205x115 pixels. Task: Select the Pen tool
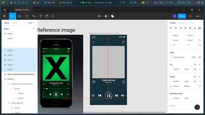pyautogui.click(x=34, y=16)
